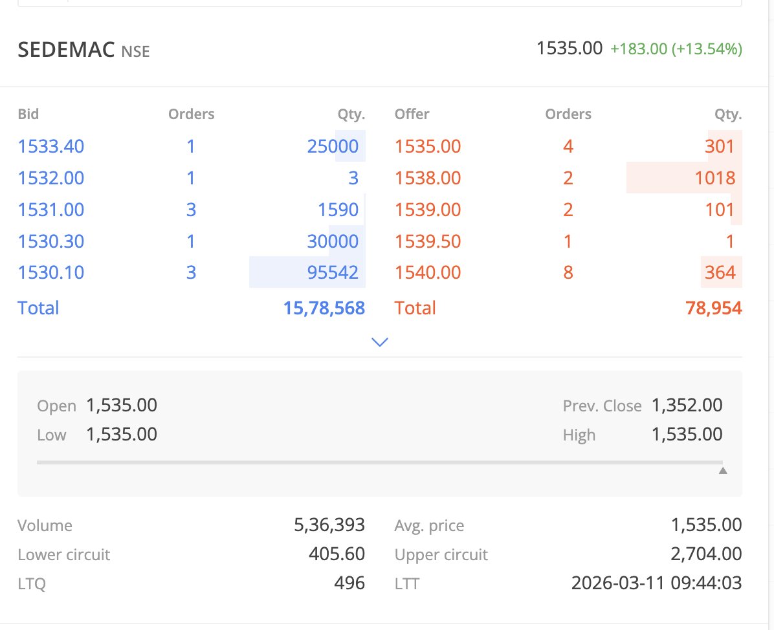
Task: Click bid quantity 30000
Action: [x=333, y=241]
